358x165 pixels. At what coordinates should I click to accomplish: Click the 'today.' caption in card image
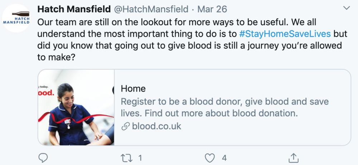coord(44,87)
